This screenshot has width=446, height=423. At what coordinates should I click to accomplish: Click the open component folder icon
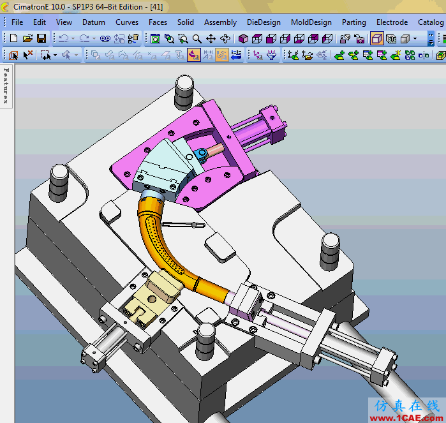click(307, 55)
